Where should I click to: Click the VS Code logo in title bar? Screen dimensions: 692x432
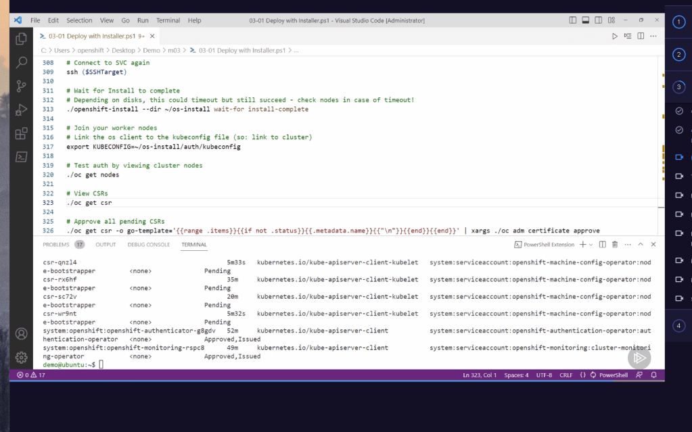[18, 20]
